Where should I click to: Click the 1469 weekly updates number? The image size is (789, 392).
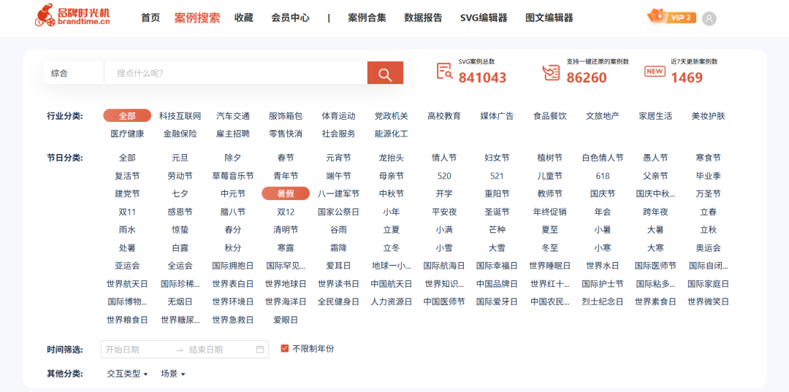tap(687, 78)
